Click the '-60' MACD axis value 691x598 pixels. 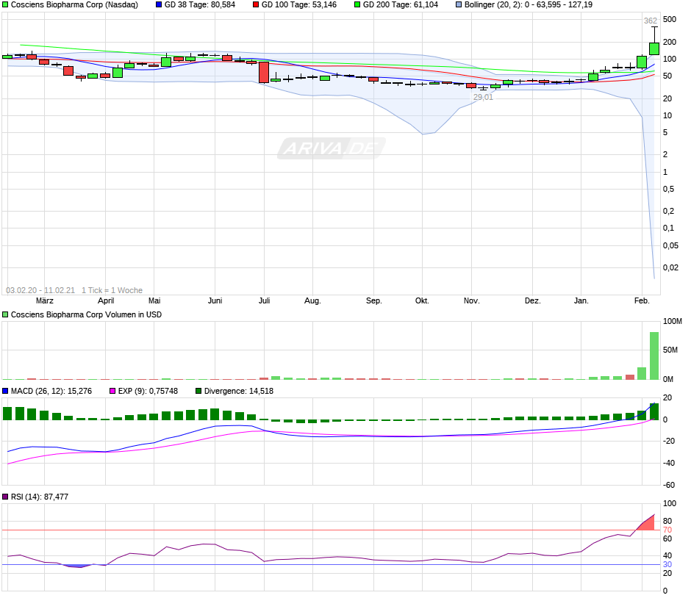tap(669, 486)
